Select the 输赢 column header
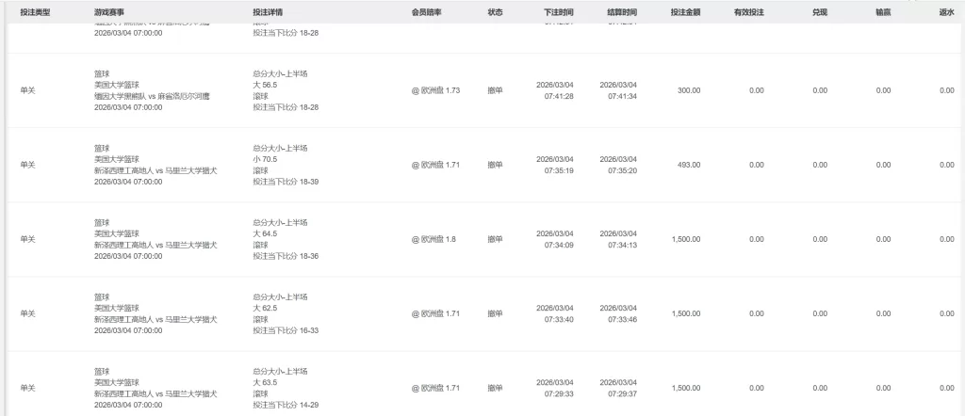Viewport: 965px width, 416px height. coord(883,12)
